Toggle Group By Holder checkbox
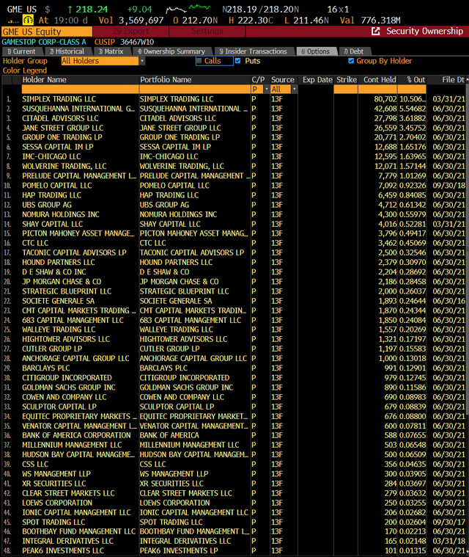Viewport: 469px width, 557px height. (351, 61)
